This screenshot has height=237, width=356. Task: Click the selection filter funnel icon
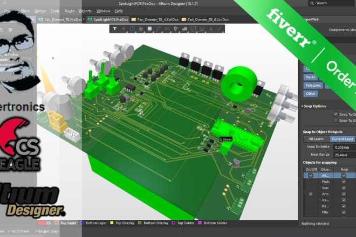(x=115, y=29)
